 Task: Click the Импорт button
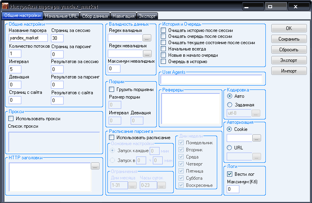[289, 71]
